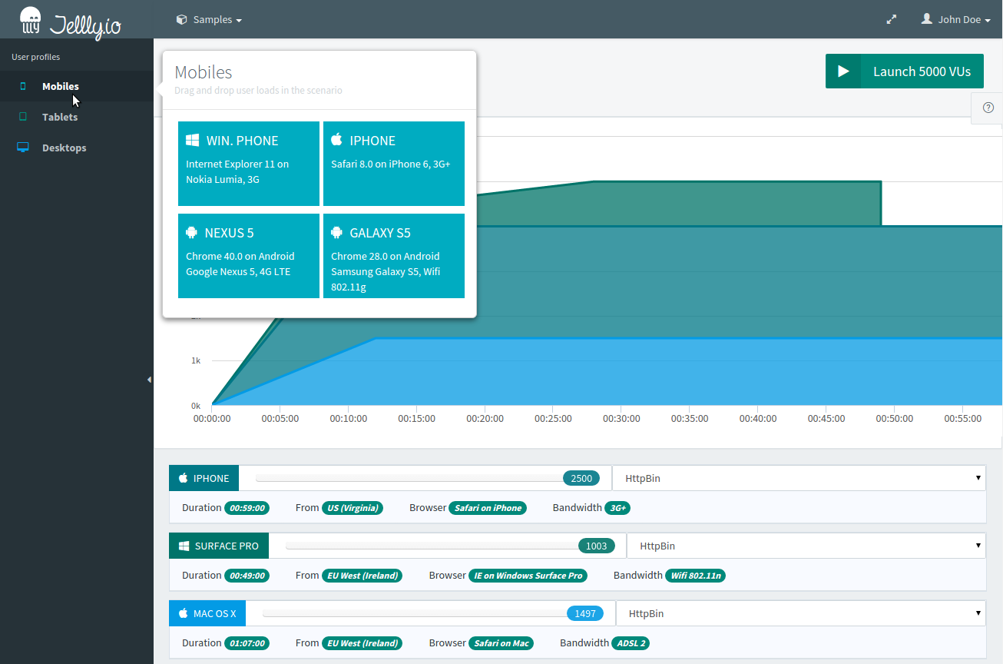
Task: Click the Windows icon on the Surface Pro row
Action: coord(184,546)
